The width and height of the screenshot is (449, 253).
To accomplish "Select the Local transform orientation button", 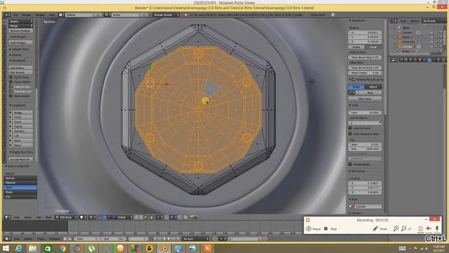I will 373,47.
